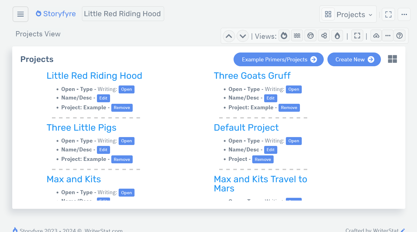Select the water droplet view icon
Viewport: 417px width, 232px height.
(x=337, y=35)
